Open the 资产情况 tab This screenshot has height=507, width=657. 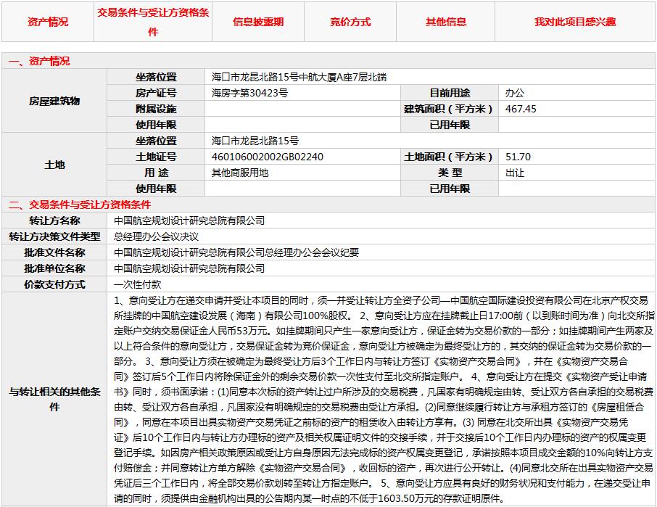[x=48, y=22]
